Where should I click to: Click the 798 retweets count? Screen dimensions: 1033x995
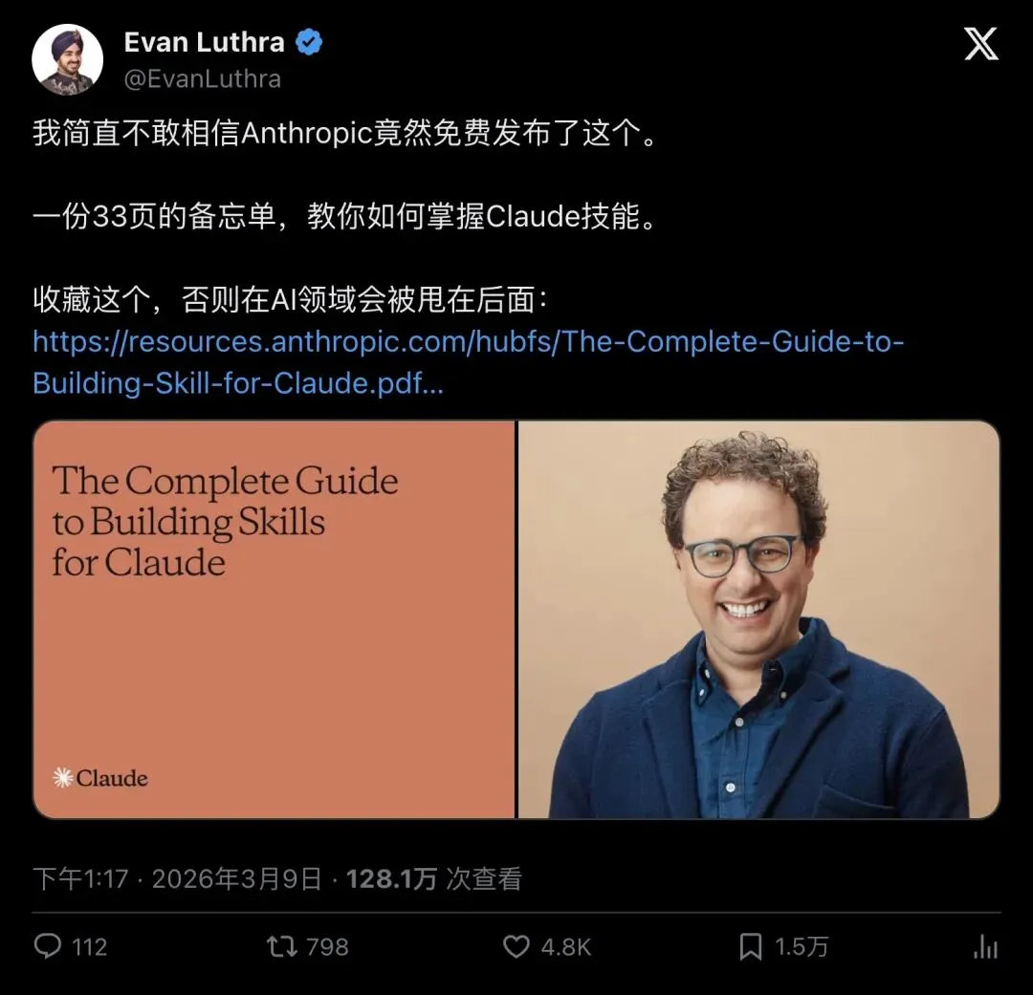pos(327,947)
